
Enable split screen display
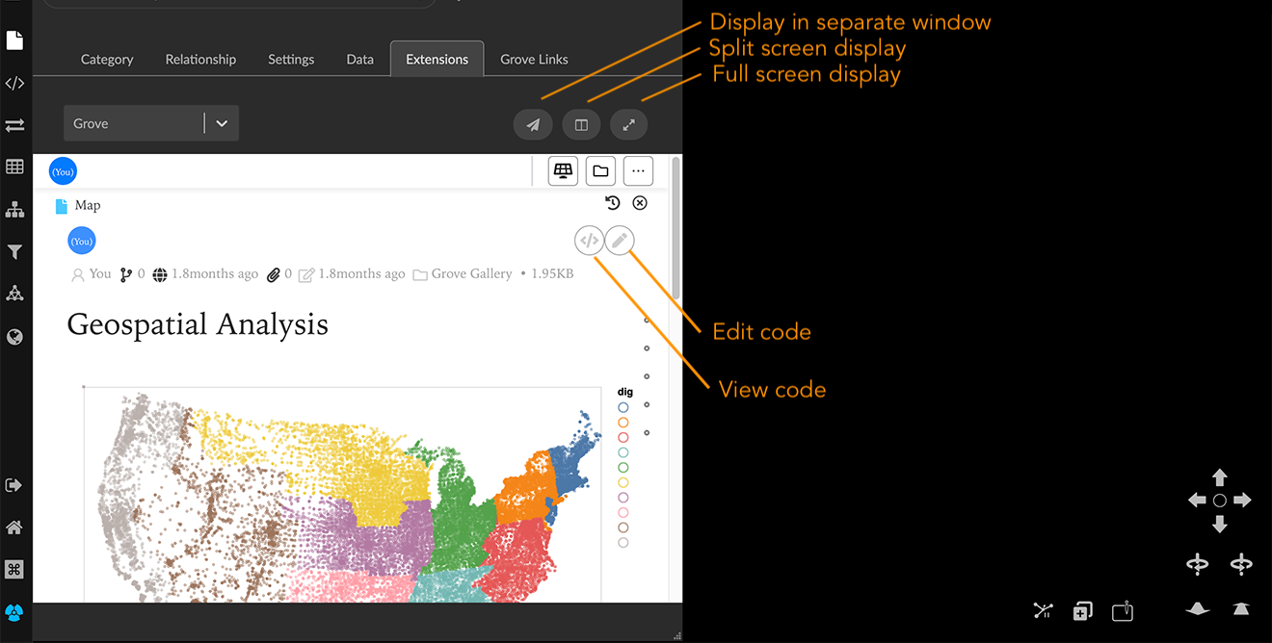tap(581, 124)
